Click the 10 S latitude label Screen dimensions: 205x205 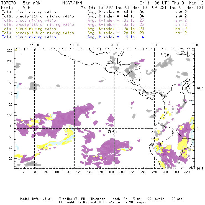pos(200,168)
